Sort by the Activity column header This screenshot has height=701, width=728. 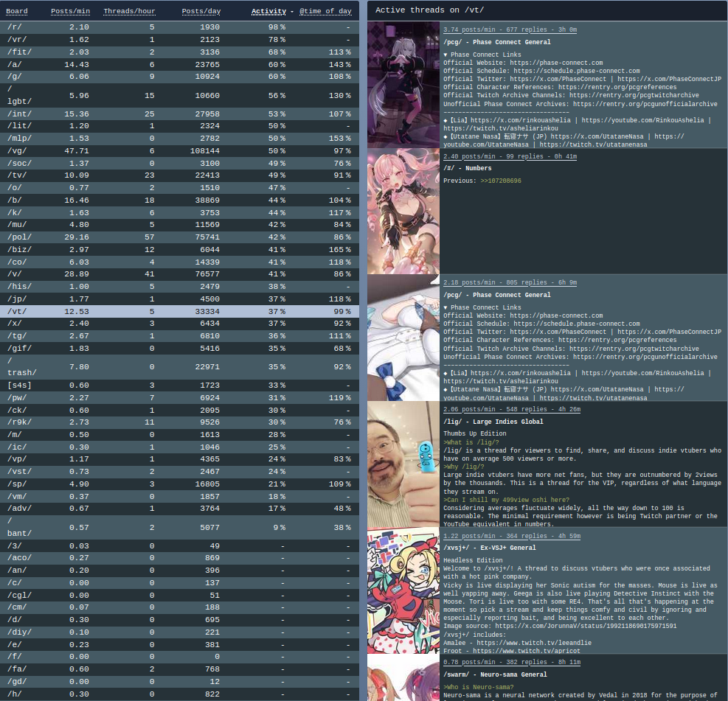(268, 11)
